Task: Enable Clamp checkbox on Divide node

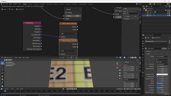Action: [x=66, y=13]
